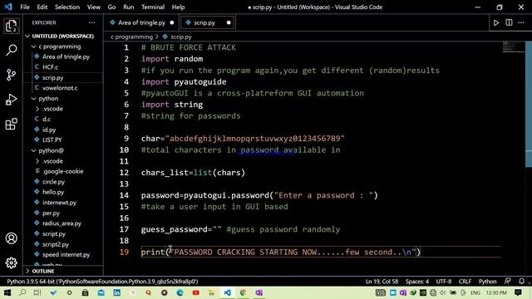Open the Selection menu
This screenshot has width=532, height=299.
point(67,7)
